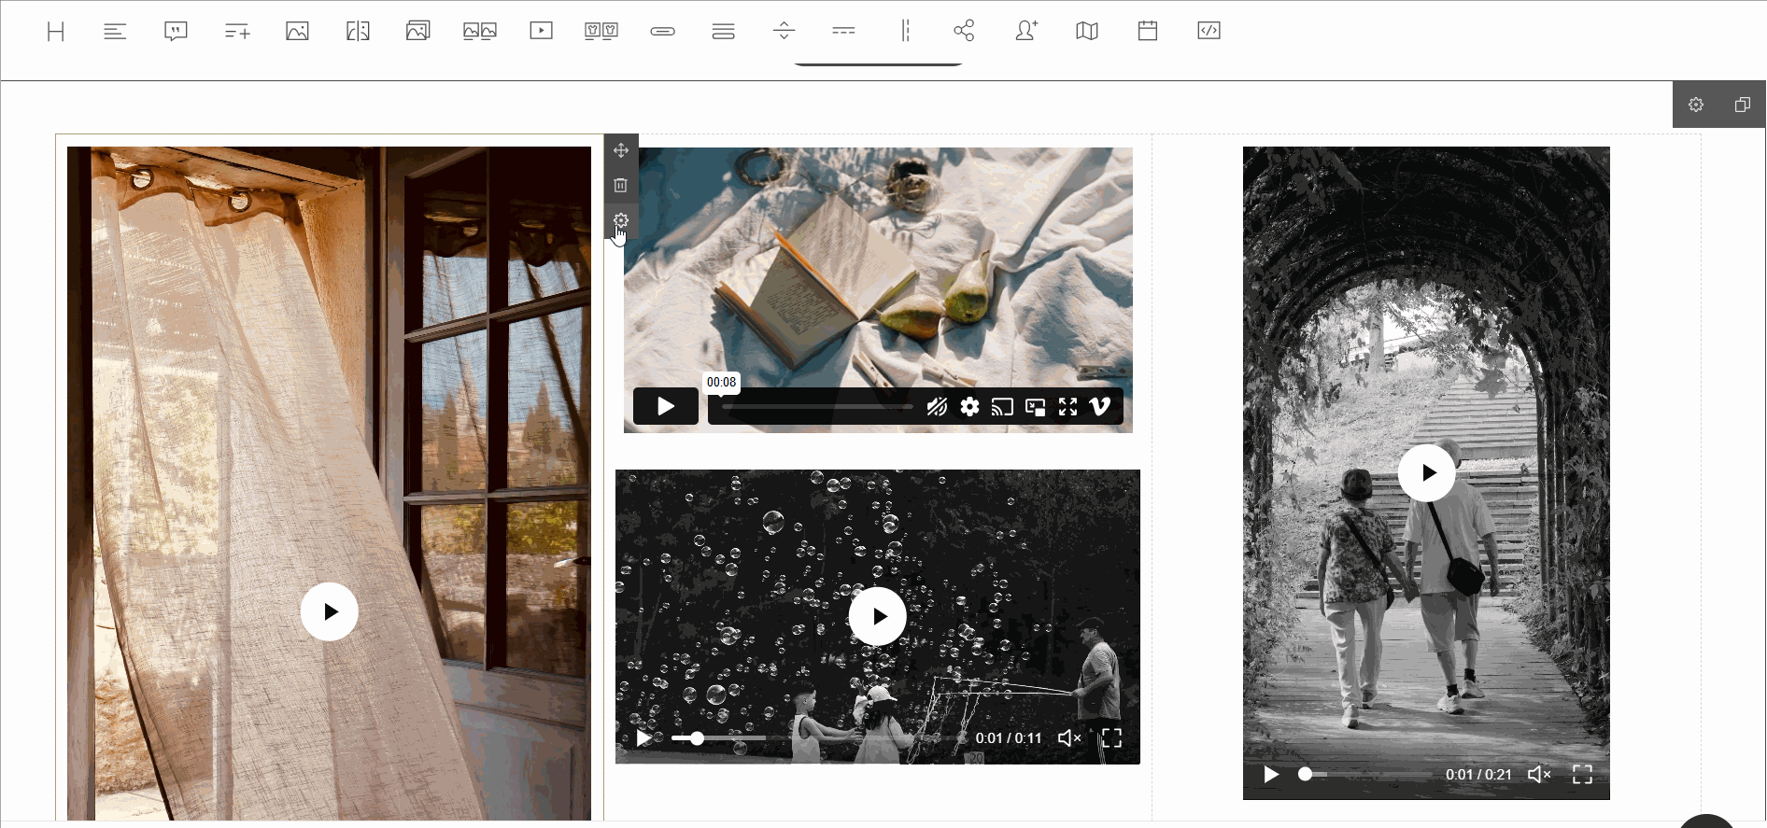
Task: Open the Vimeo logo link in the player
Action: (1100, 406)
